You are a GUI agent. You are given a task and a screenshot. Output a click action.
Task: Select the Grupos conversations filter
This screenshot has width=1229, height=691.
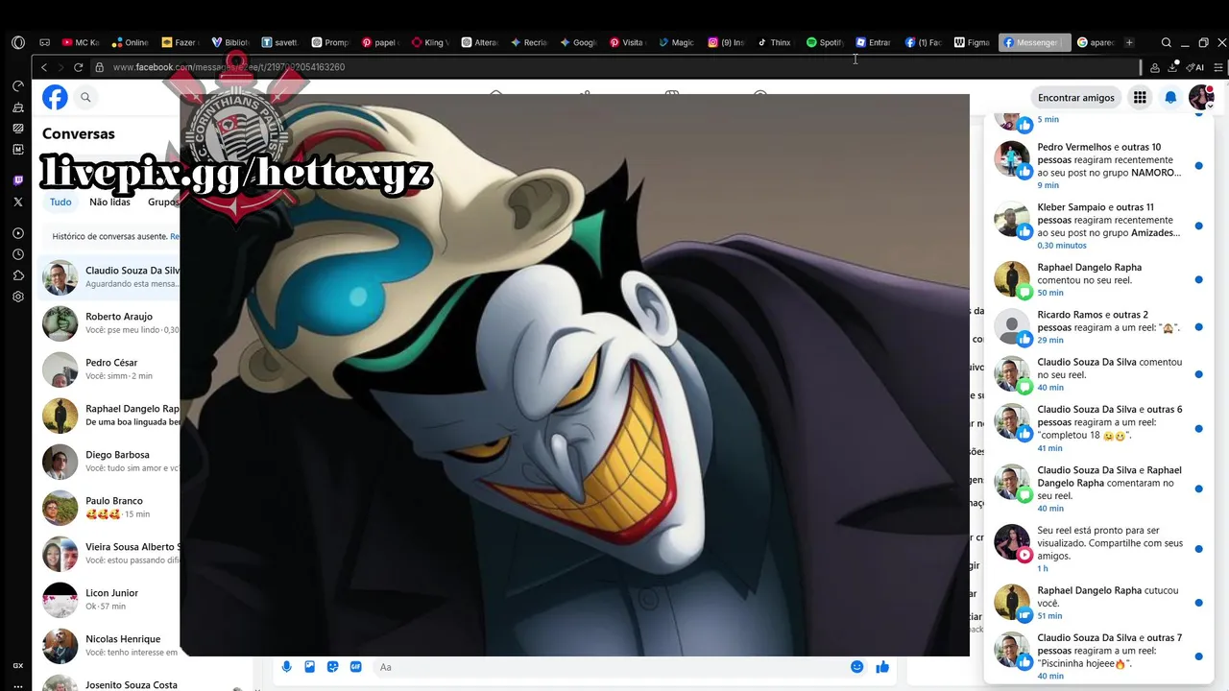click(x=161, y=202)
